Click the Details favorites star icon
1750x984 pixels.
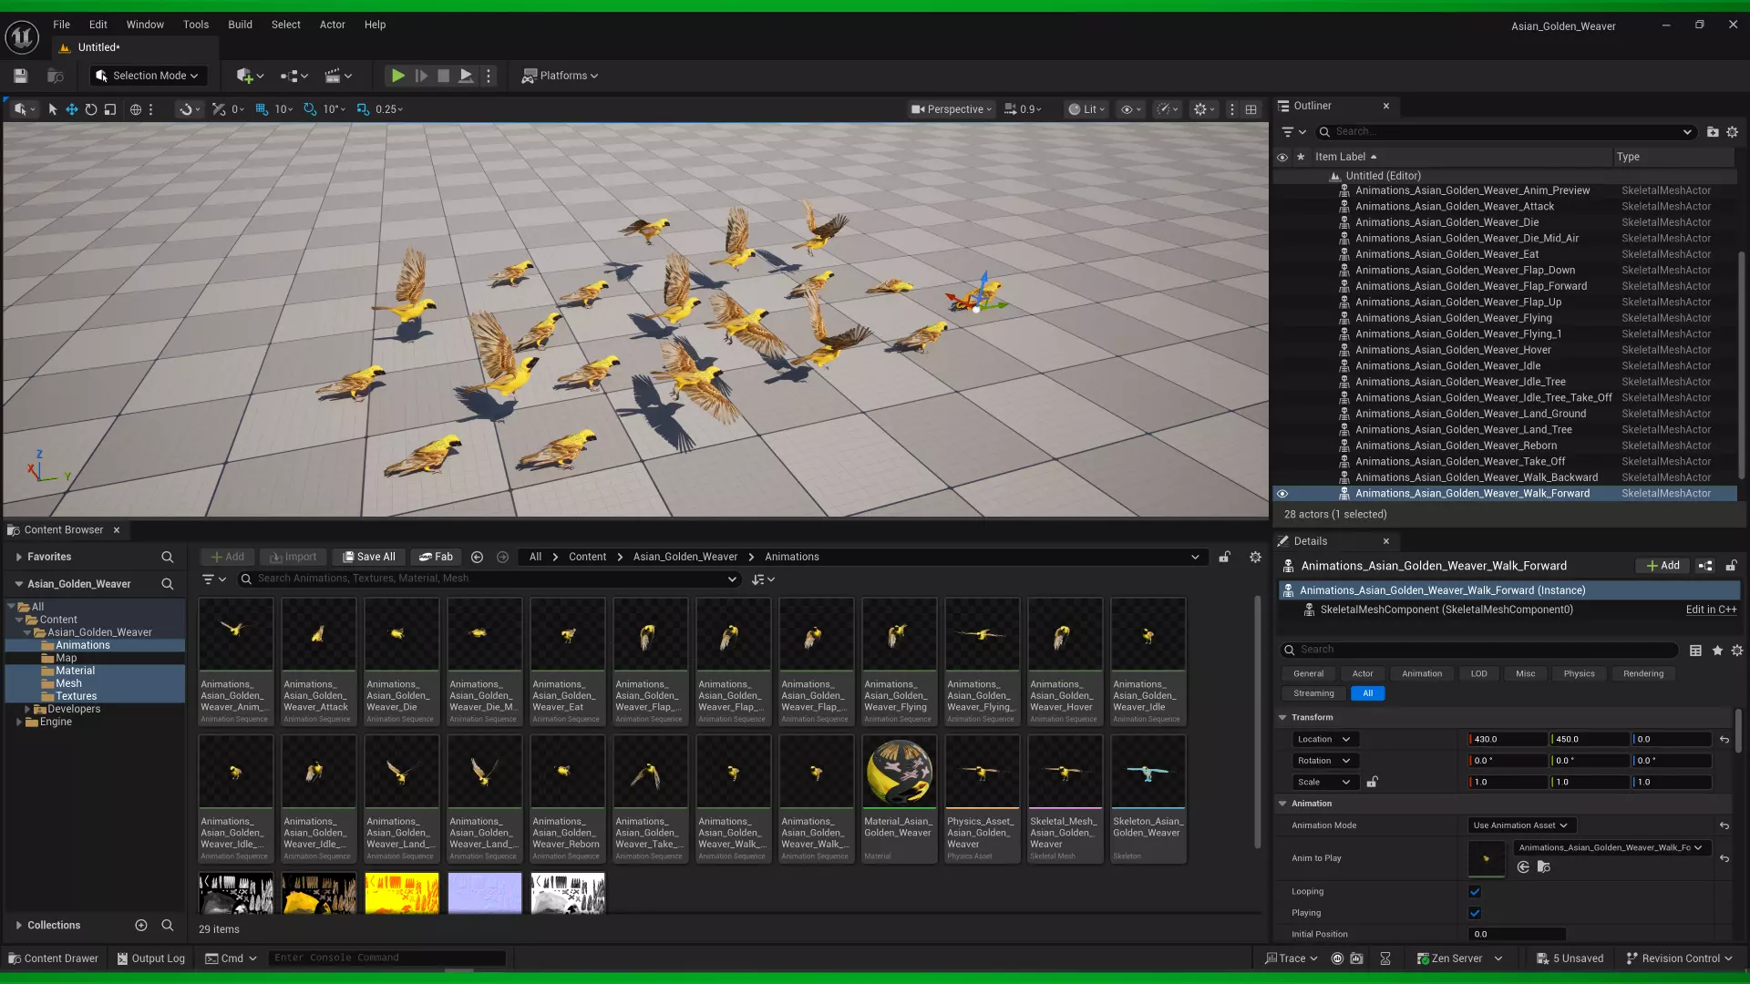tap(1717, 650)
